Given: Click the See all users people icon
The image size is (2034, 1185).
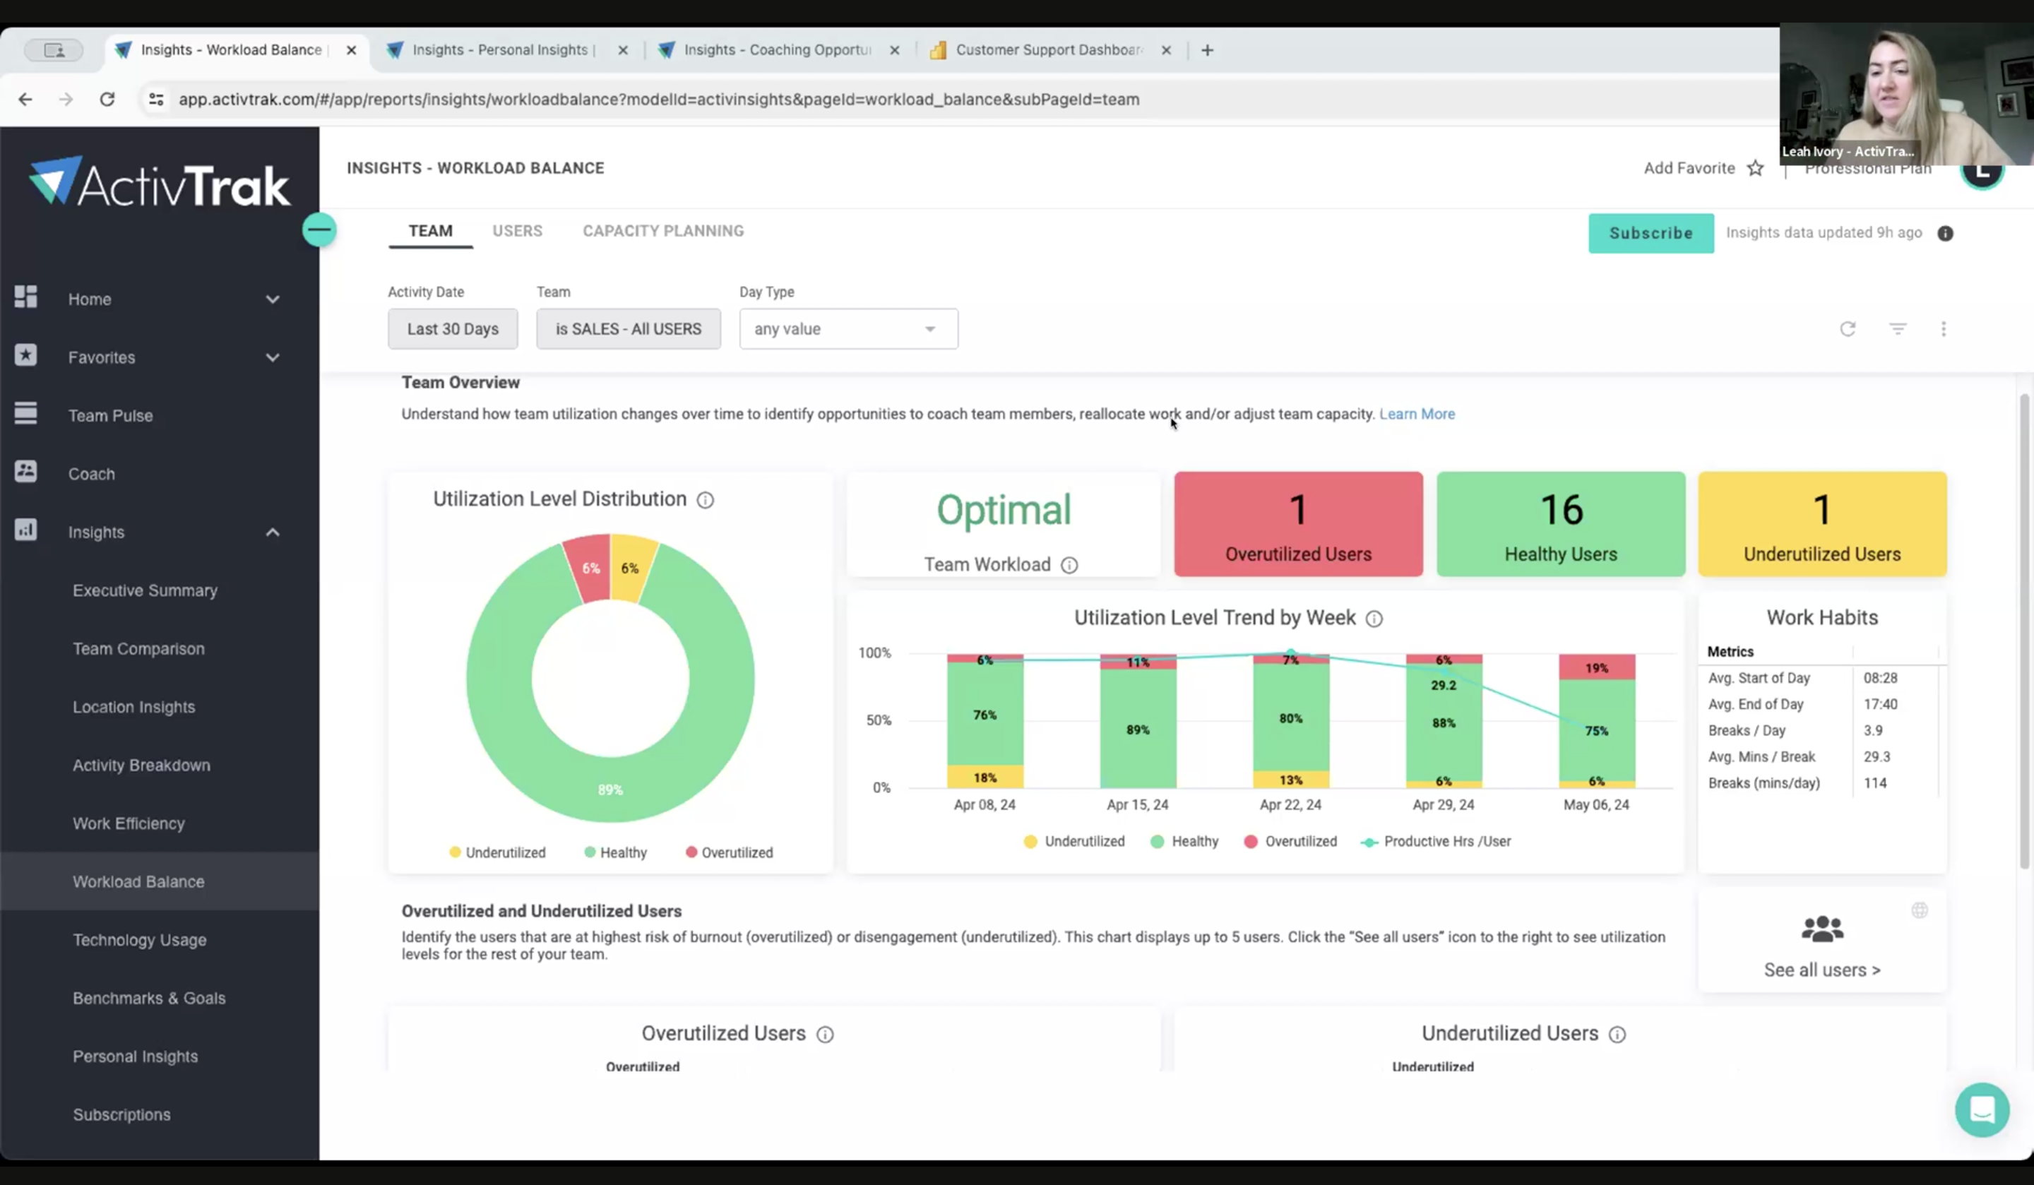Looking at the screenshot, I should (x=1823, y=929).
